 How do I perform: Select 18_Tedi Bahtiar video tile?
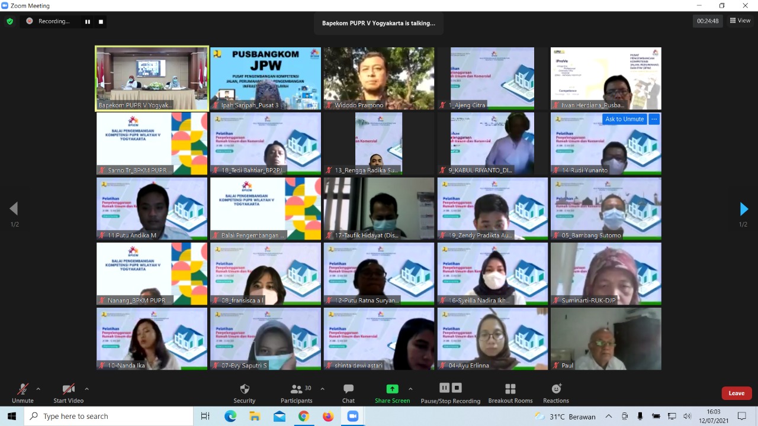point(265,144)
